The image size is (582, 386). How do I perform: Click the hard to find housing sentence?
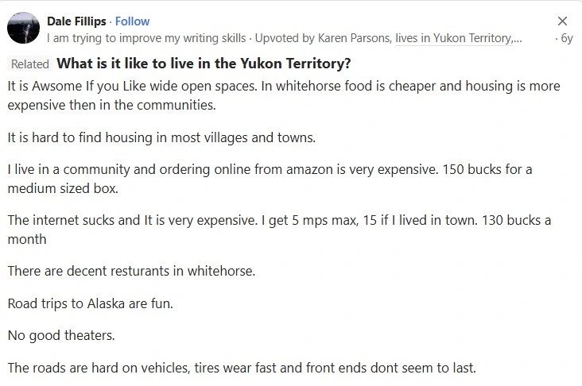click(161, 137)
